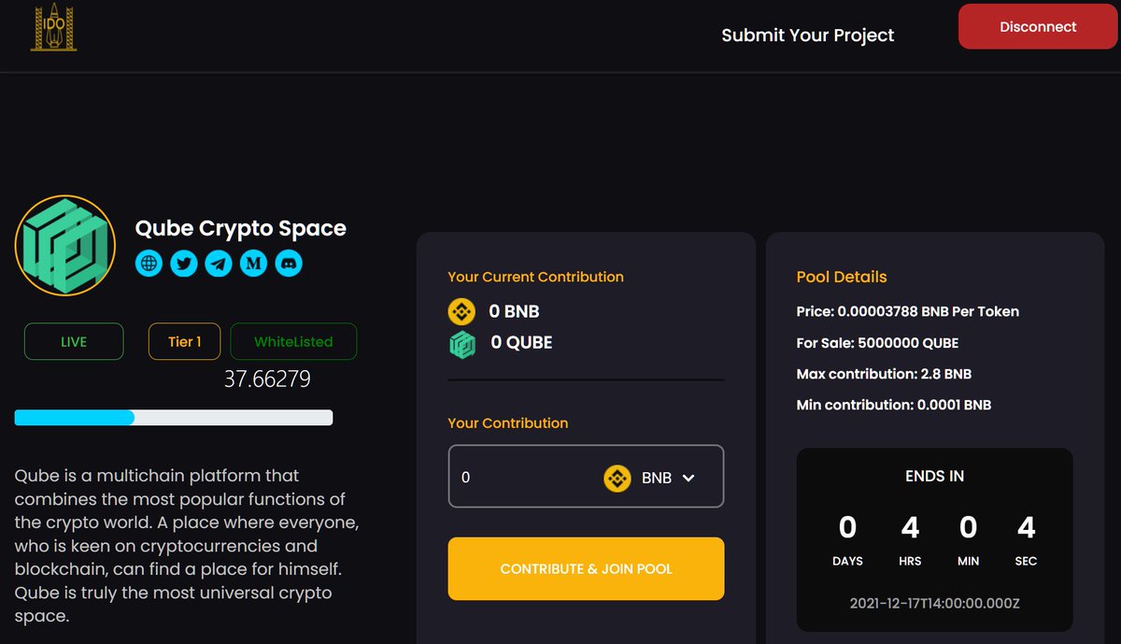Click the 37.66279 progress value

(x=267, y=379)
